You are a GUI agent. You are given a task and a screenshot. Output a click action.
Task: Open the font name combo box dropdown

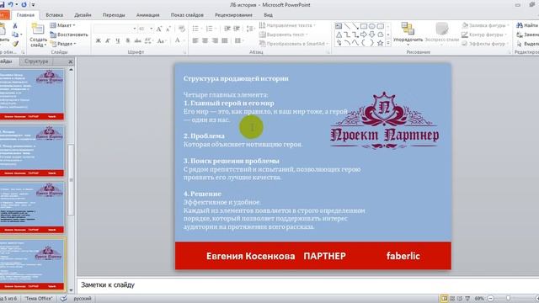coord(135,29)
